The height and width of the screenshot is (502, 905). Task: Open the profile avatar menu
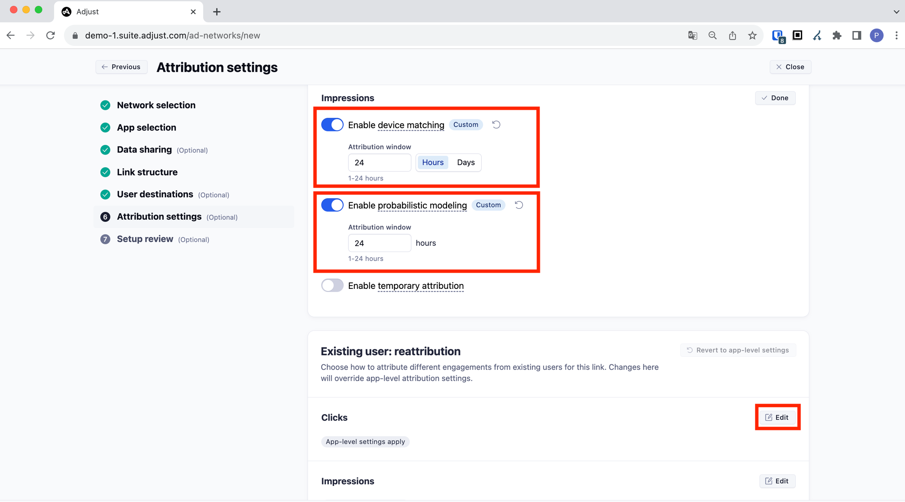[x=877, y=35]
